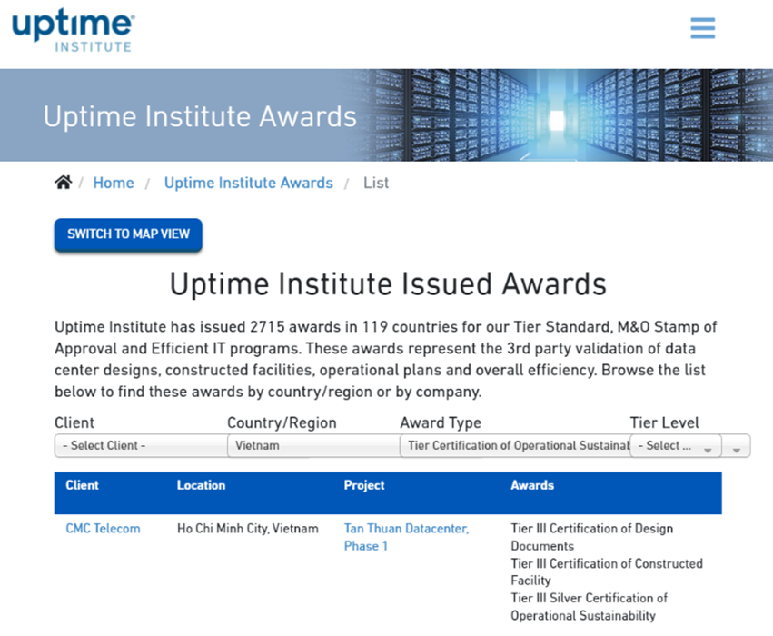This screenshot has height=636, width=773.
Task: Click the Client column header
Action: tap(82, 485)
